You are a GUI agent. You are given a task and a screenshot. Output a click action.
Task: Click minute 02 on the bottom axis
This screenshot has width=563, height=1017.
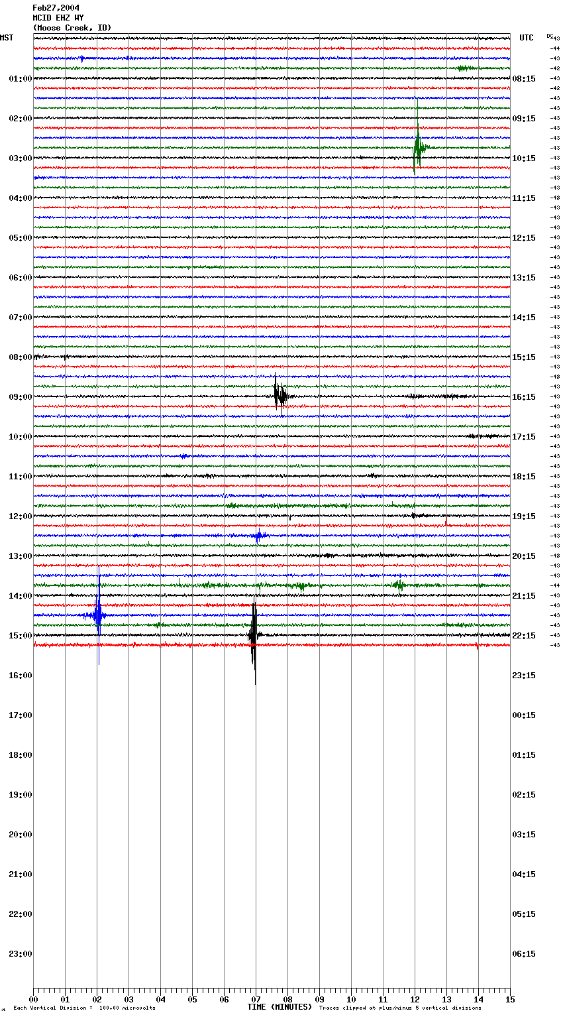point(97,999)
